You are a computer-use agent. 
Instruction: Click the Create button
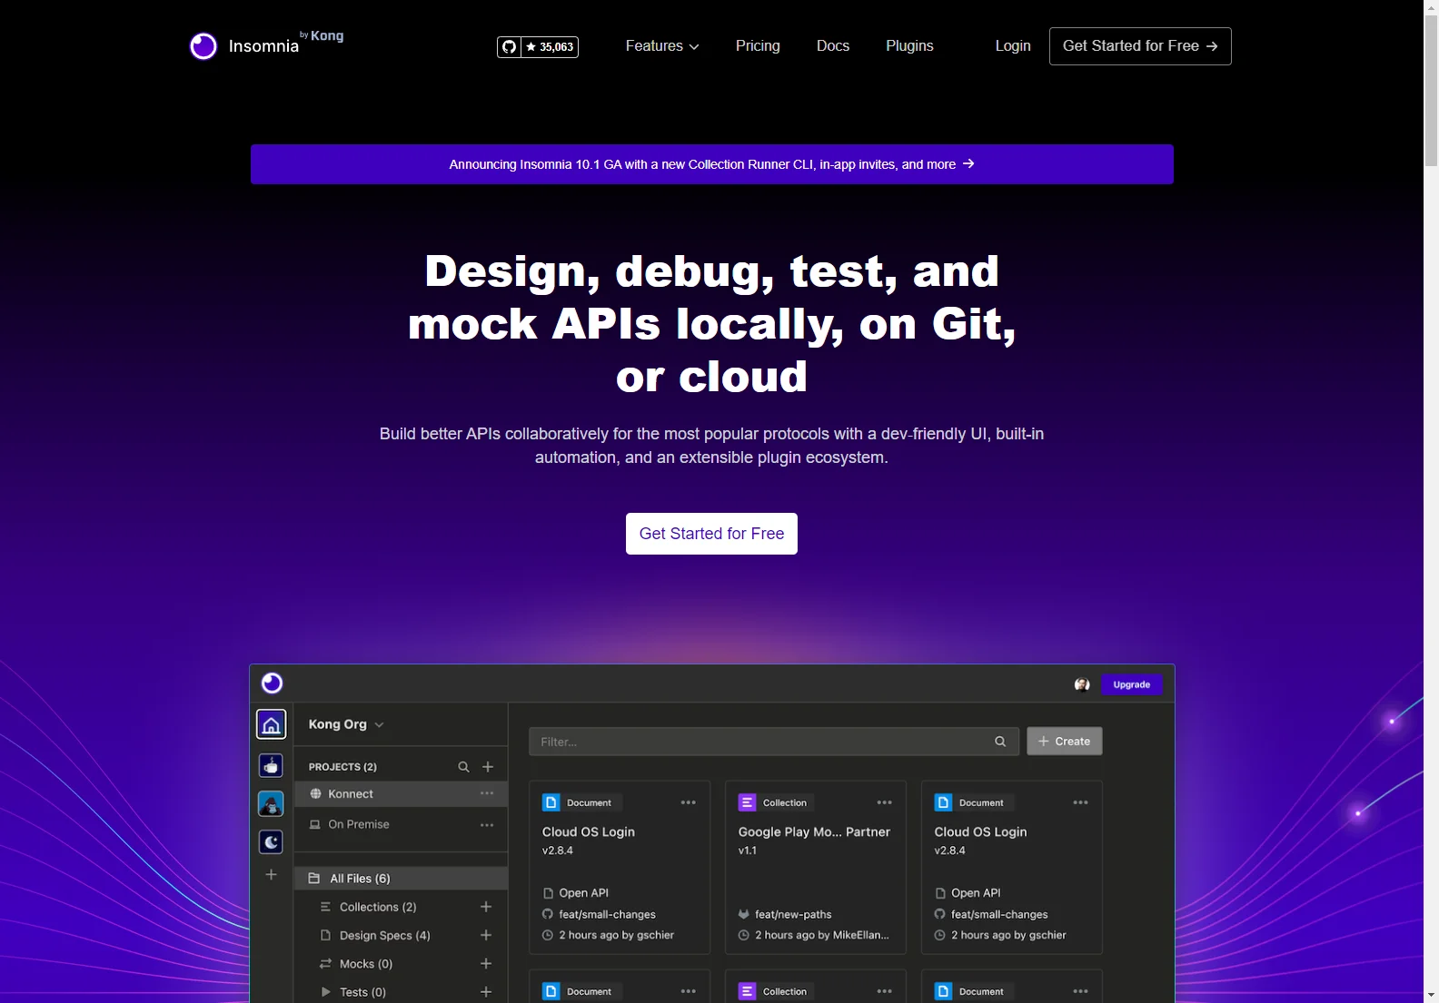point(1065,742)
